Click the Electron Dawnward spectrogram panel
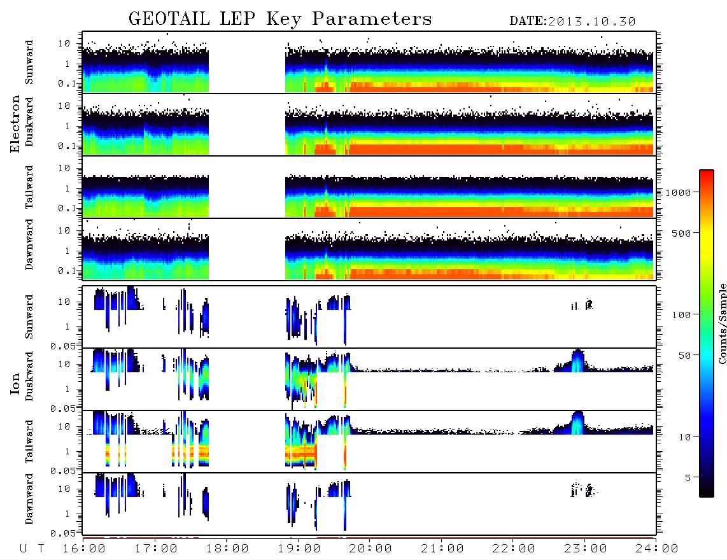This screenshot has height=560, width=727. click(369, 249)
